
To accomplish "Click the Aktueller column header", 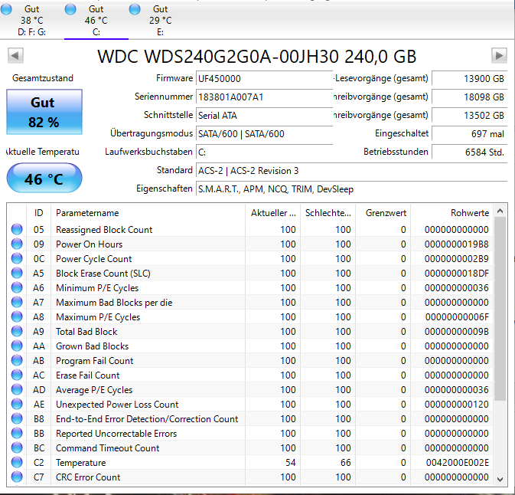I will 272,213.
